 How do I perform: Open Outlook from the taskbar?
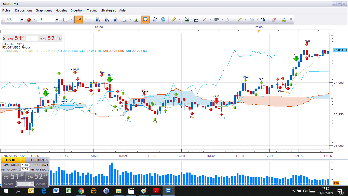point(31,191)
